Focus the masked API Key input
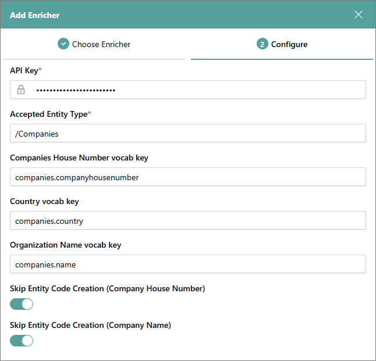The height and width of the screenshot is (361, 376). 198,90
